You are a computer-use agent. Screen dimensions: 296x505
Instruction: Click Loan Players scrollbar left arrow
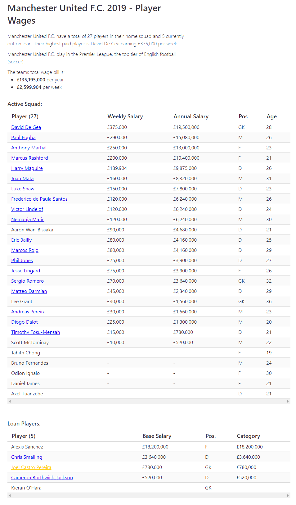click(10, 495)
